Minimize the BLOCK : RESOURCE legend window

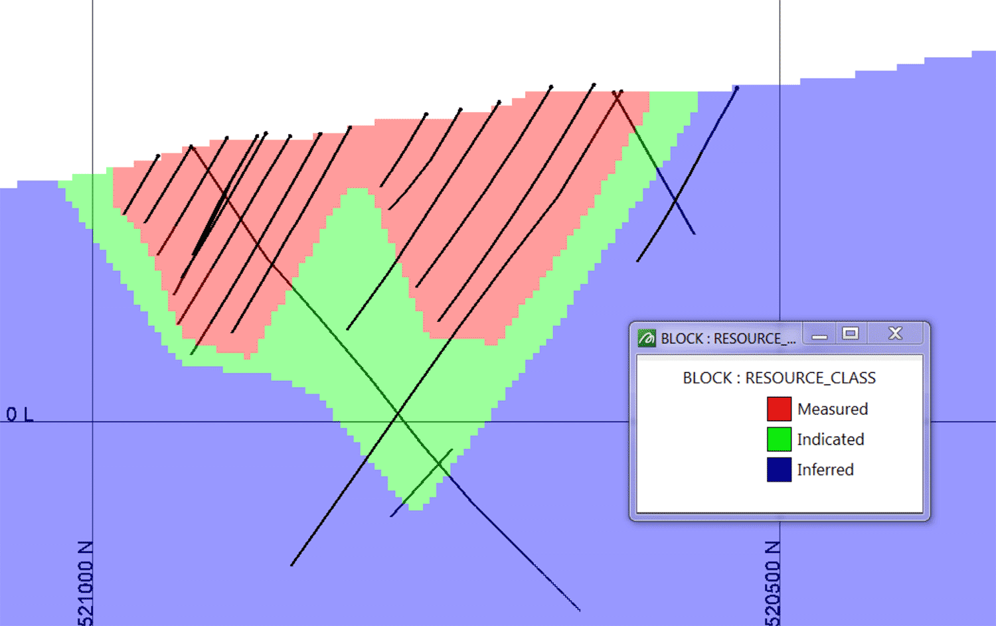pos(820,334)
